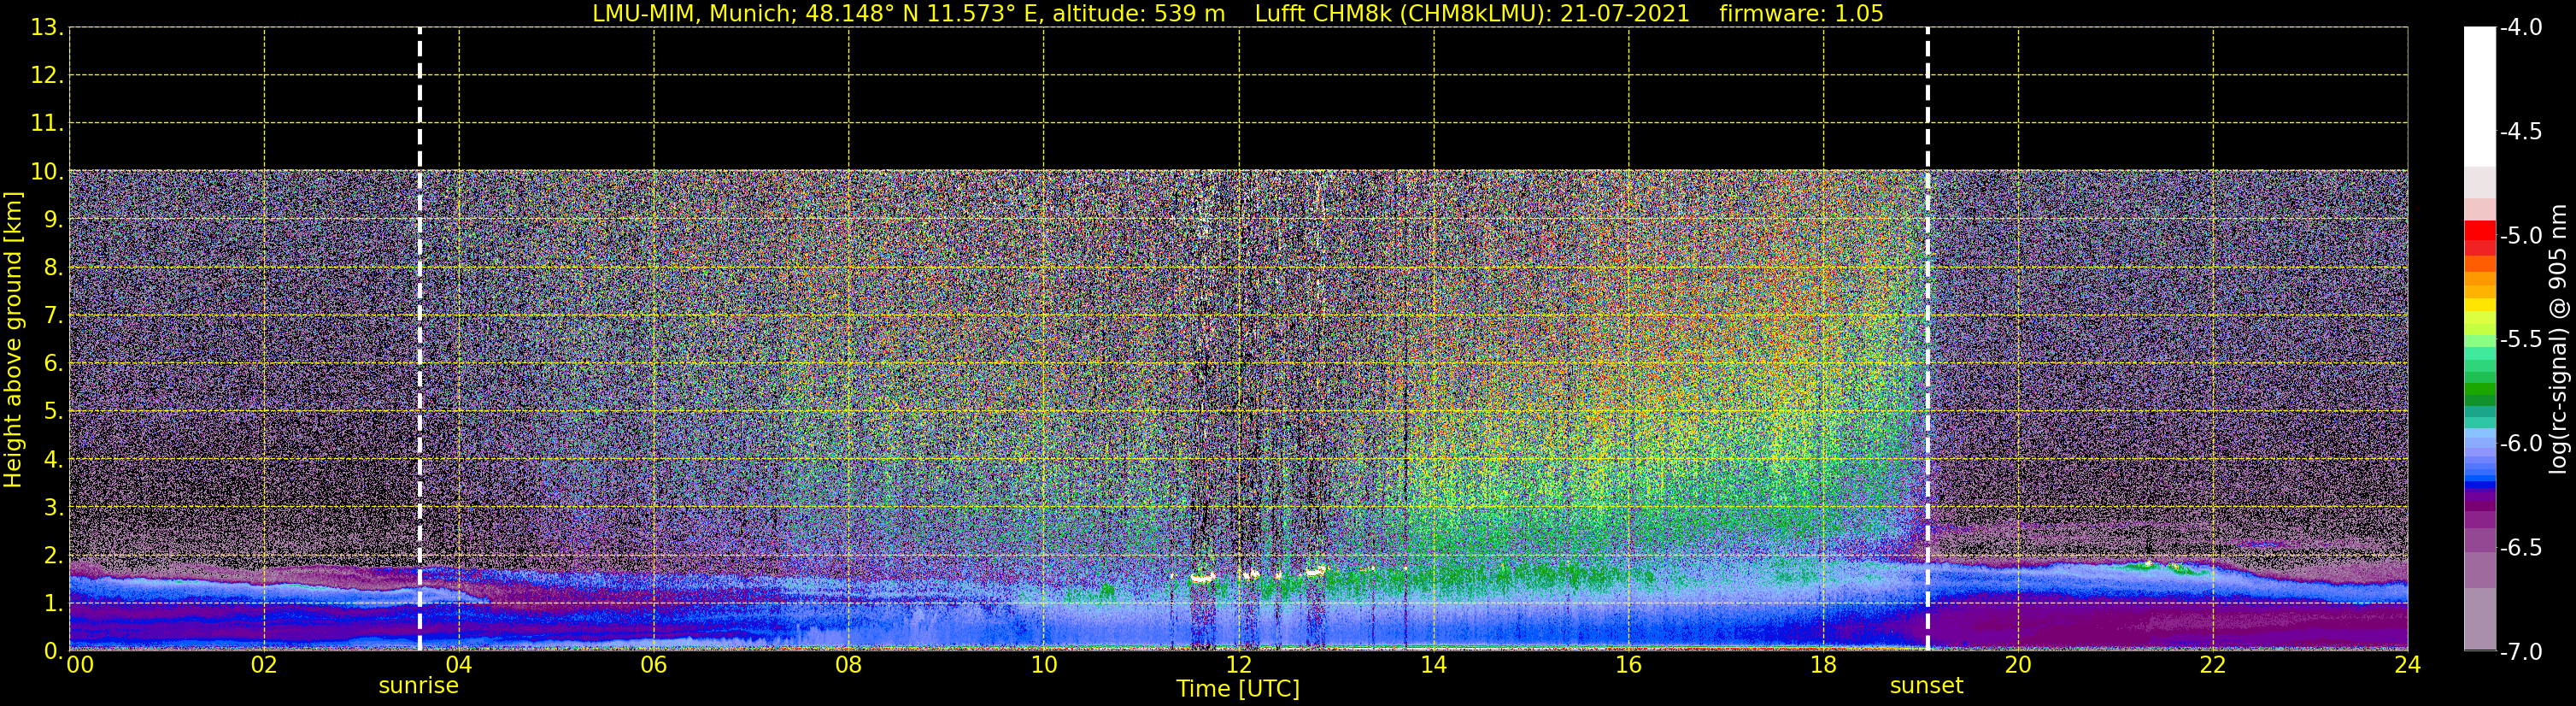Click the 'sunset' label below the time axis
2576x706 pixels.
click(x=1926, y=686)
